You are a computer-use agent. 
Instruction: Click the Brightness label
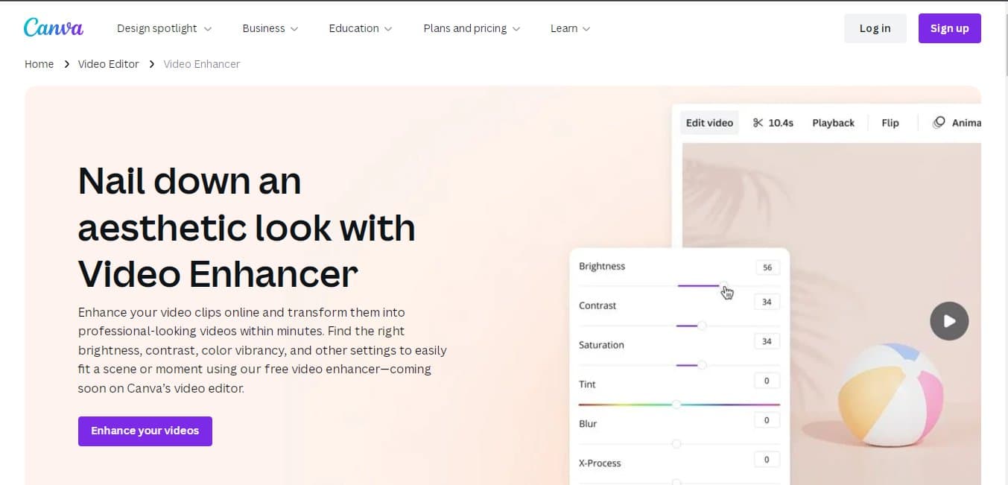point(602,266)
